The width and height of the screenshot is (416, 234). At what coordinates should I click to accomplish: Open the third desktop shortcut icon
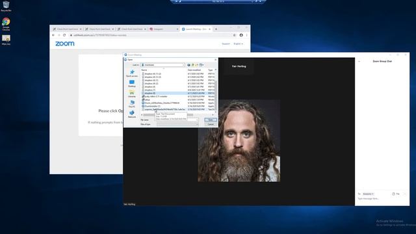point(6,40)
